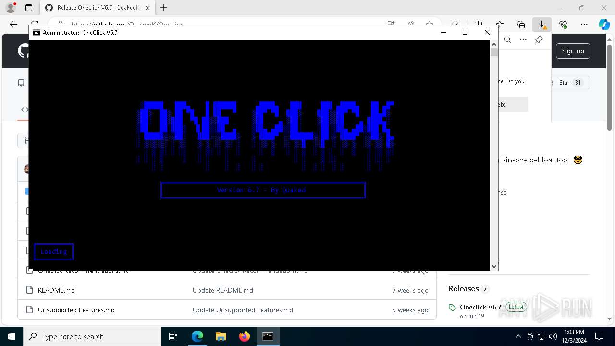Open Edge settings and more menu

tap(584, 24)
